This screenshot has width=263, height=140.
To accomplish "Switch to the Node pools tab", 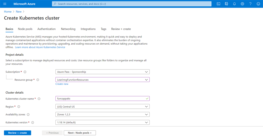I will pyautogui.click(x=25, y=29).
